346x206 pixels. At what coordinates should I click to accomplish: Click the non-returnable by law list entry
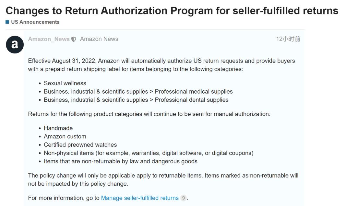pyautogui.click(x=120, y=161)
